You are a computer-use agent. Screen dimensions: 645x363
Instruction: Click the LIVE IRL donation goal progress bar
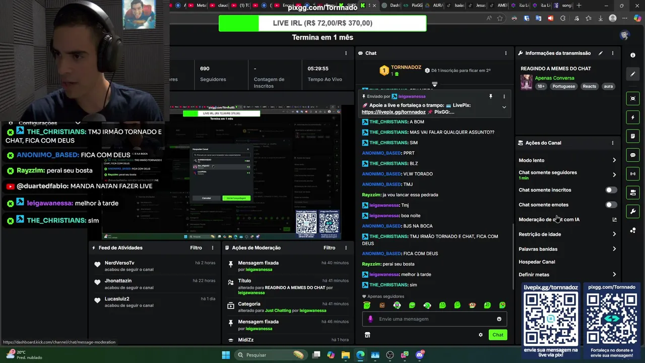click(322, 23)
